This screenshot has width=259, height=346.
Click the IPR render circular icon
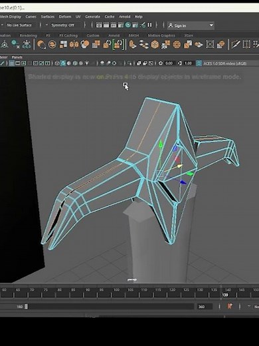coord(128,25)
